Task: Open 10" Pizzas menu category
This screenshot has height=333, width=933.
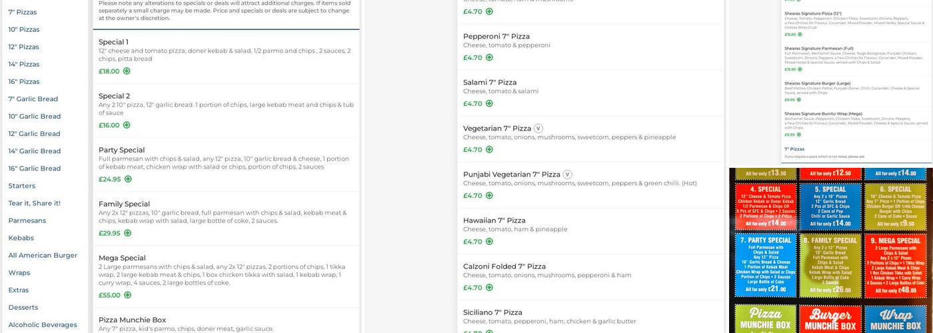Action: click(24, 29)
